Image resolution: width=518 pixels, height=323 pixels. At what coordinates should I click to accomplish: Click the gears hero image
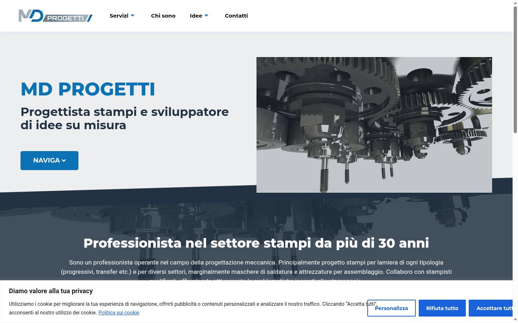coord(374,125)
